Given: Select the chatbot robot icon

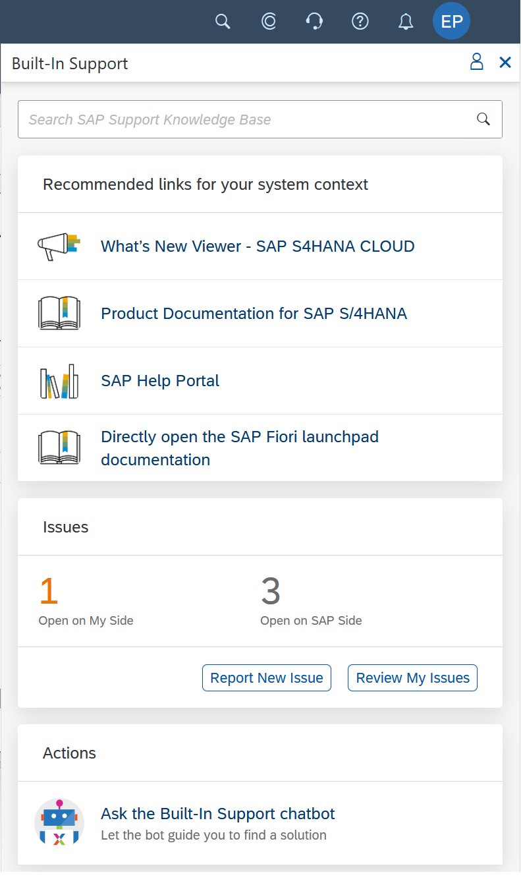Looking at the screenshot, I should (59, 823).
